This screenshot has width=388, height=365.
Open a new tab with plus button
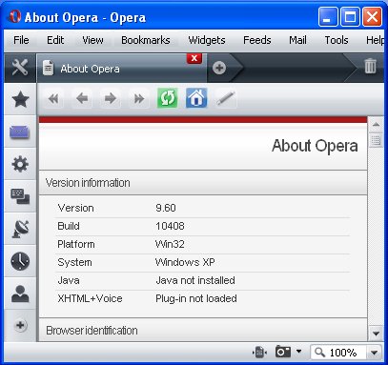(x=219, y=68)
